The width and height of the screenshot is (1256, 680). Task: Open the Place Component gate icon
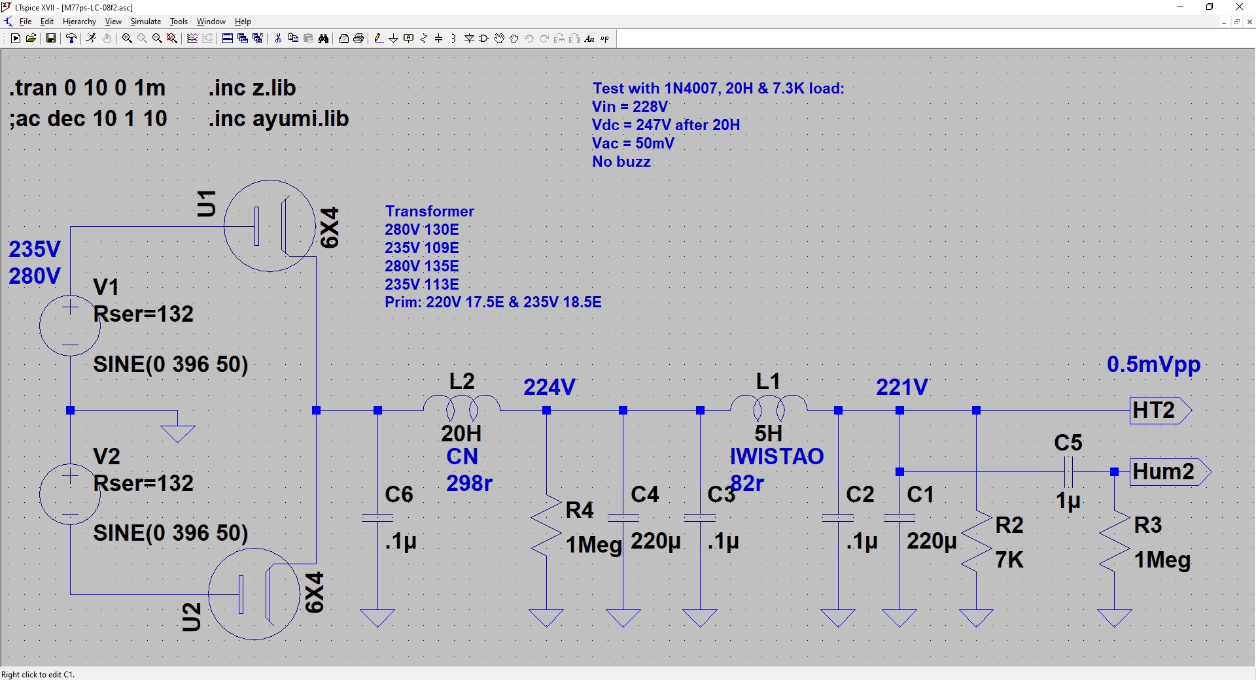tap(484, 39)
